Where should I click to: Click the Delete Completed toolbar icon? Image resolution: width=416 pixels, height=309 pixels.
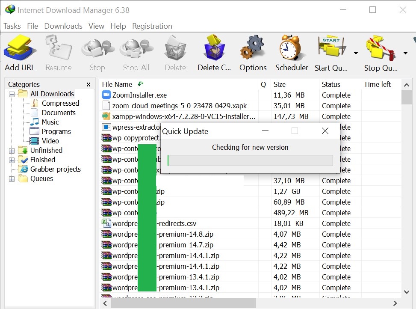pyautogui.click(x=214, y=48)
